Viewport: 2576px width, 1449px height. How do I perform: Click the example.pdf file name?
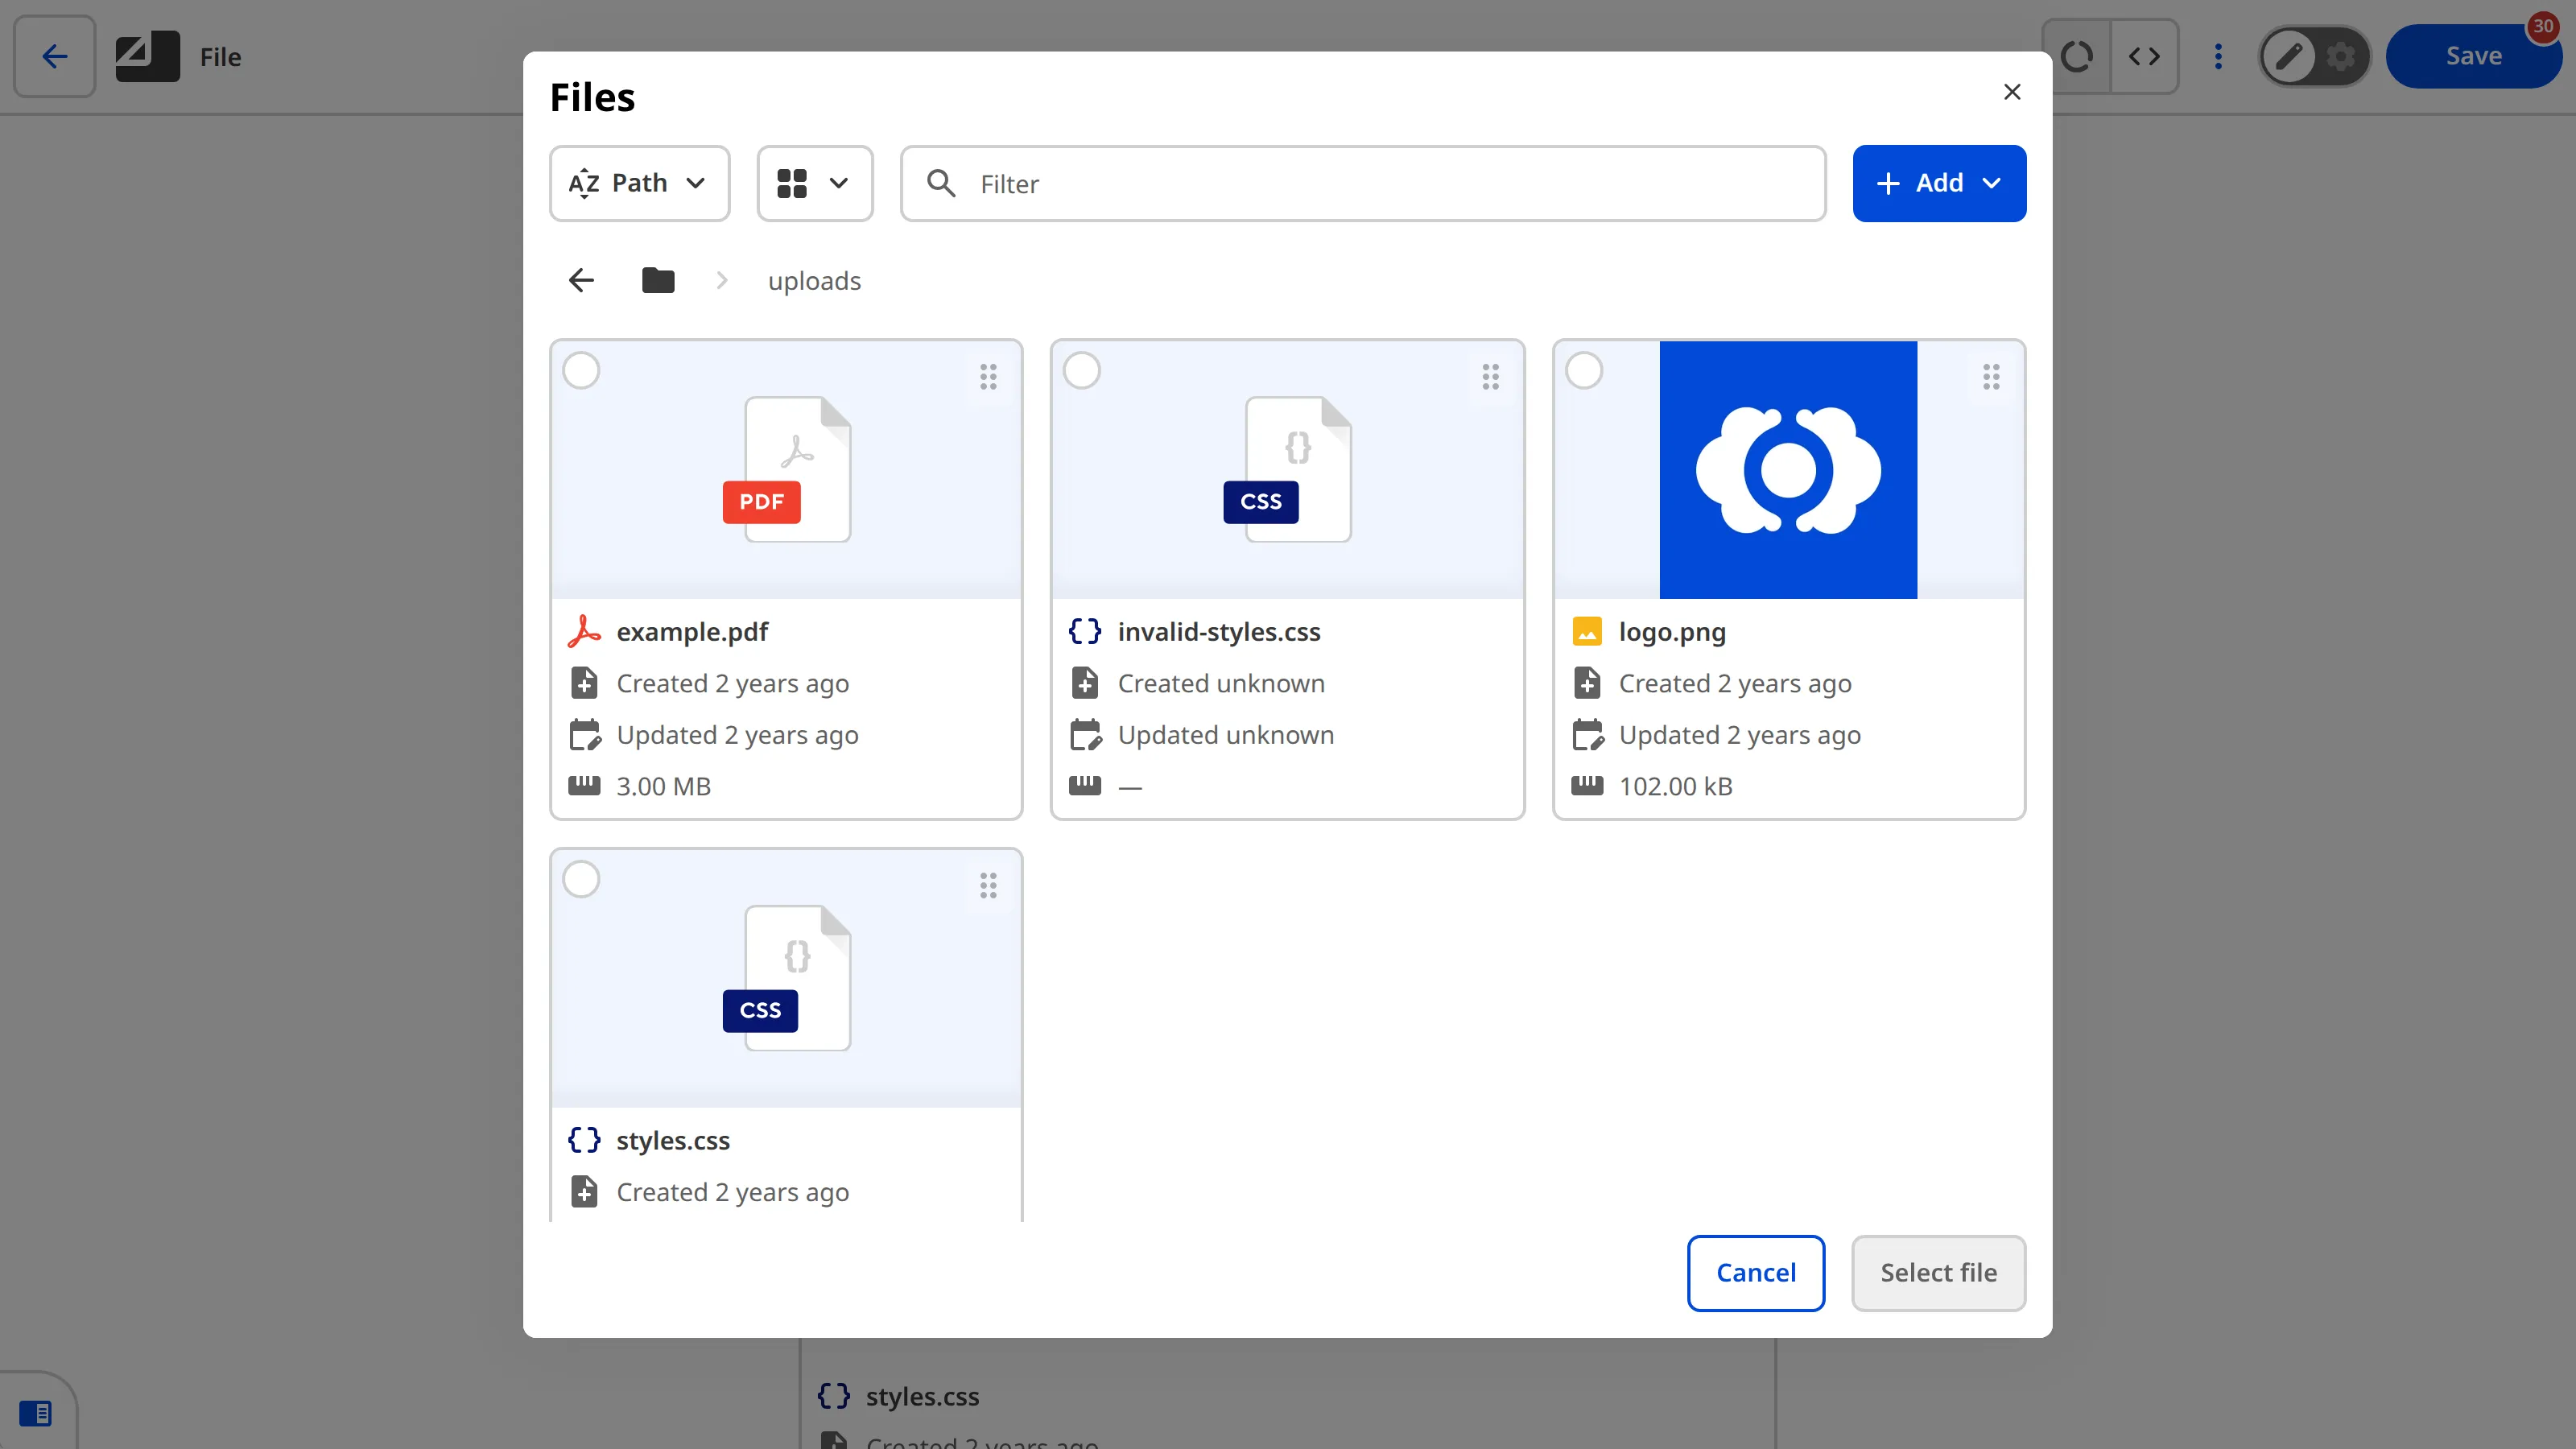pyautogui.click(x=692, y=632)
